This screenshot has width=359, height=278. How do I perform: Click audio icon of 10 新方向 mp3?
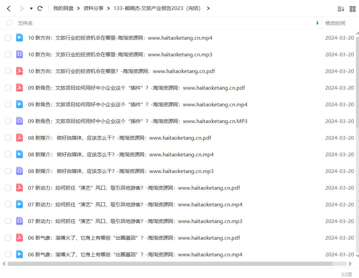[x=19, y=54]
